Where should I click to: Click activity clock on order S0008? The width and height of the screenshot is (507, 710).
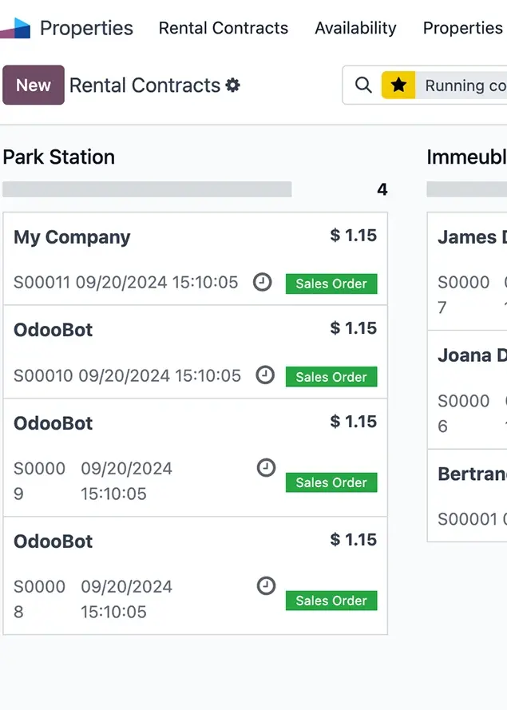[266, 586]
